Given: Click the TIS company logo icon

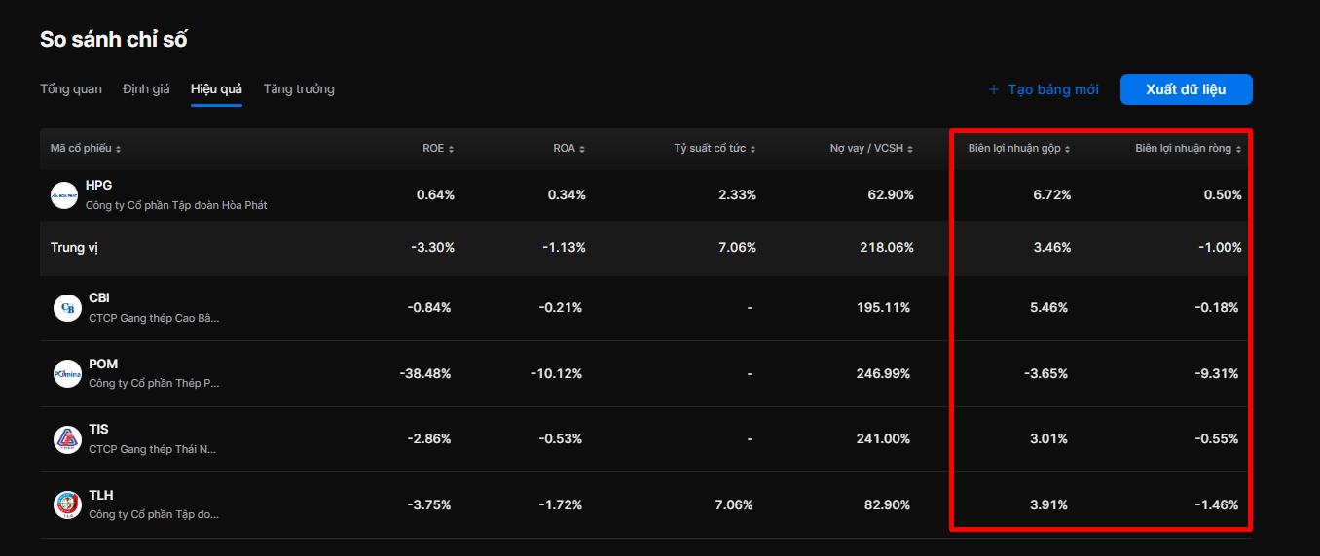Looking at the screenshot, I should click(x=67, y=439).
